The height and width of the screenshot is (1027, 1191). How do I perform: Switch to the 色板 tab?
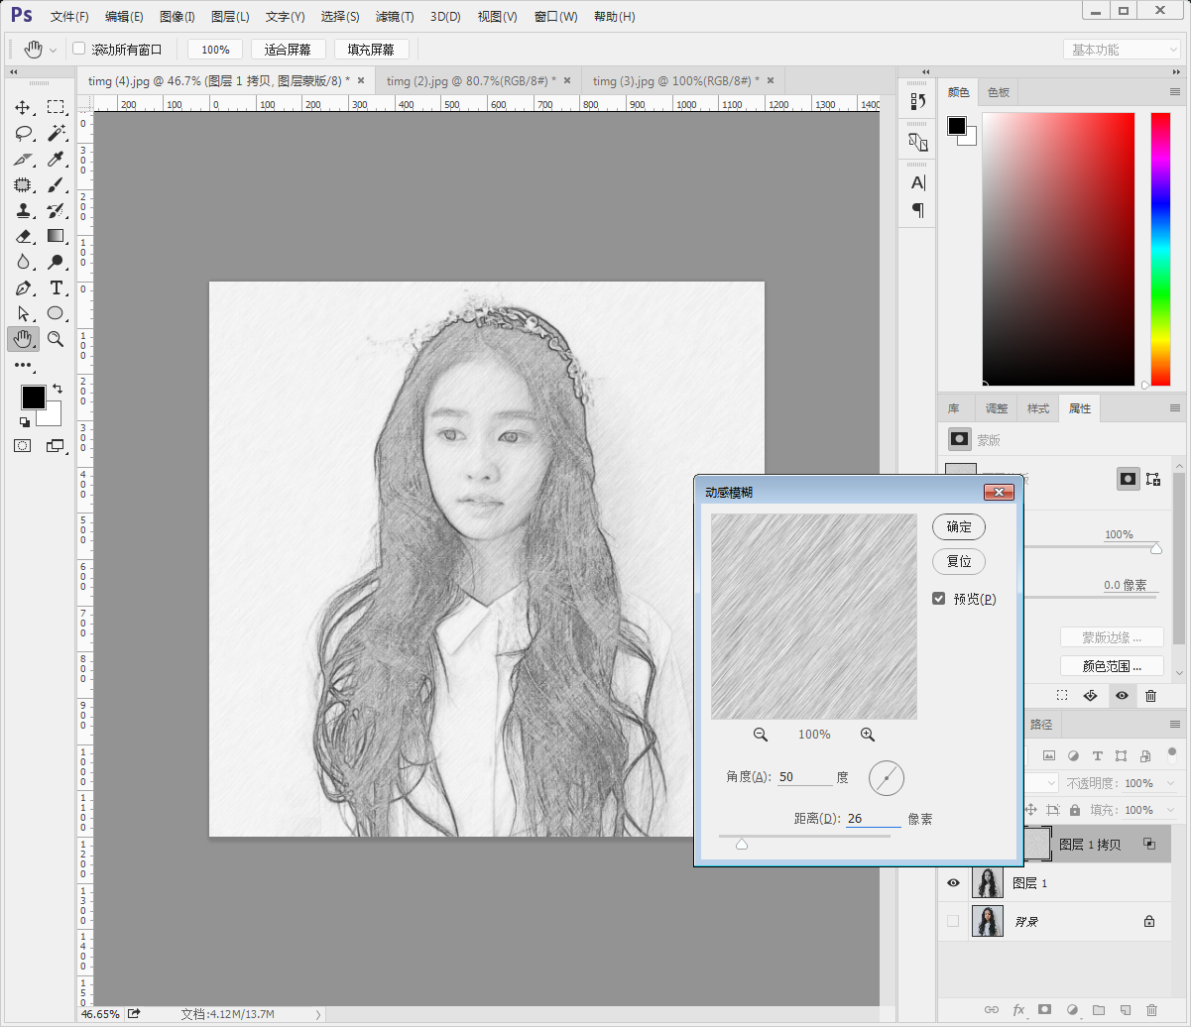point(998,92)
